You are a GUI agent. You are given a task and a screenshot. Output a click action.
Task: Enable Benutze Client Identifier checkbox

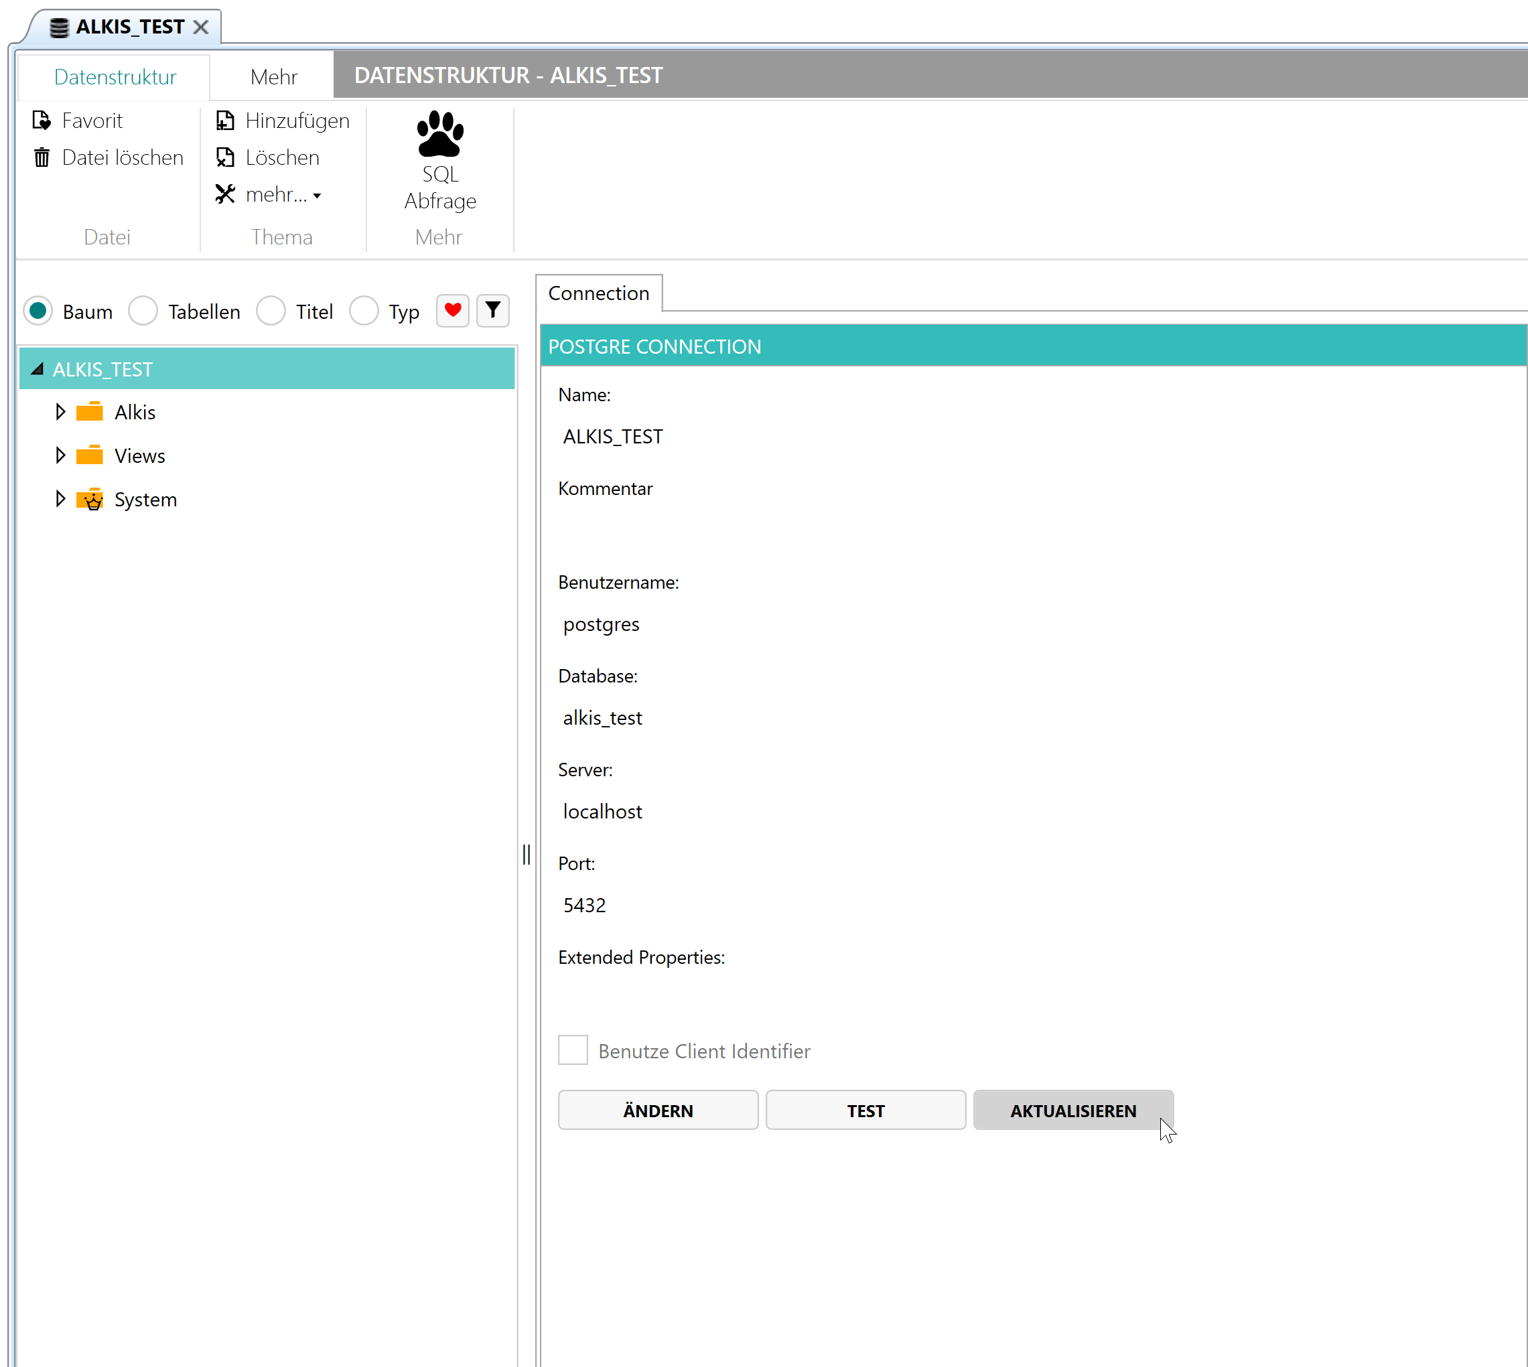pyautogui.click(x=573, y=1050)
